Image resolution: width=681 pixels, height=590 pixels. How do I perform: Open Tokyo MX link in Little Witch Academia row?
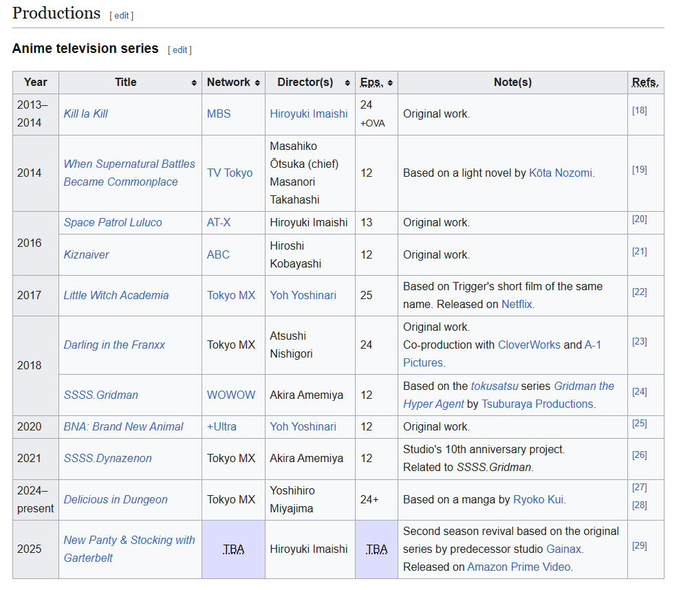(x=230, y=295)
